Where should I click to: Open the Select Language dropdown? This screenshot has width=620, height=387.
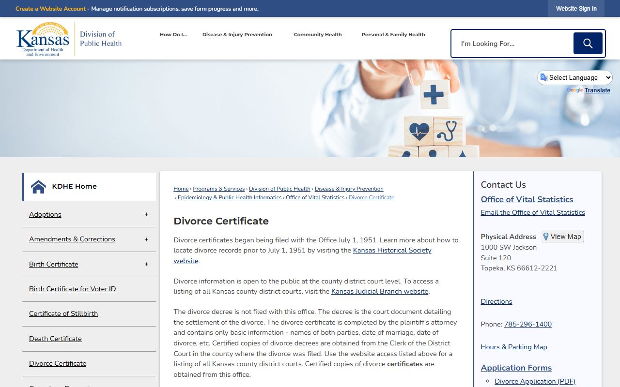pos(575,77)
